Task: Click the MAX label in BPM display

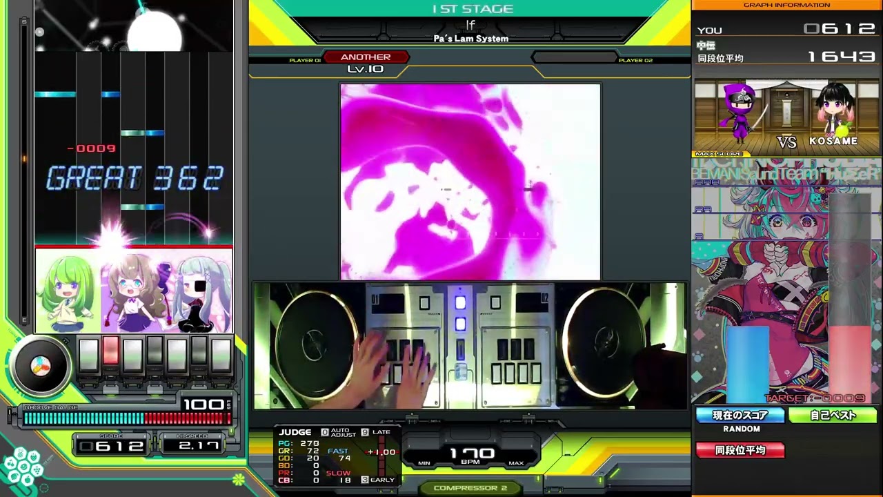Action: click(516, 463)
